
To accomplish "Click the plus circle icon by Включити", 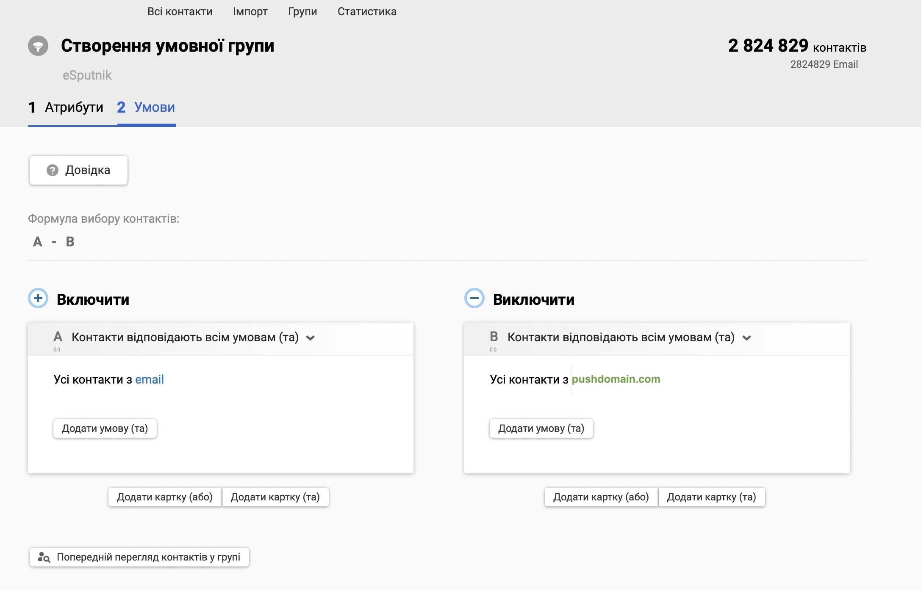I will [x=38, y=298].
